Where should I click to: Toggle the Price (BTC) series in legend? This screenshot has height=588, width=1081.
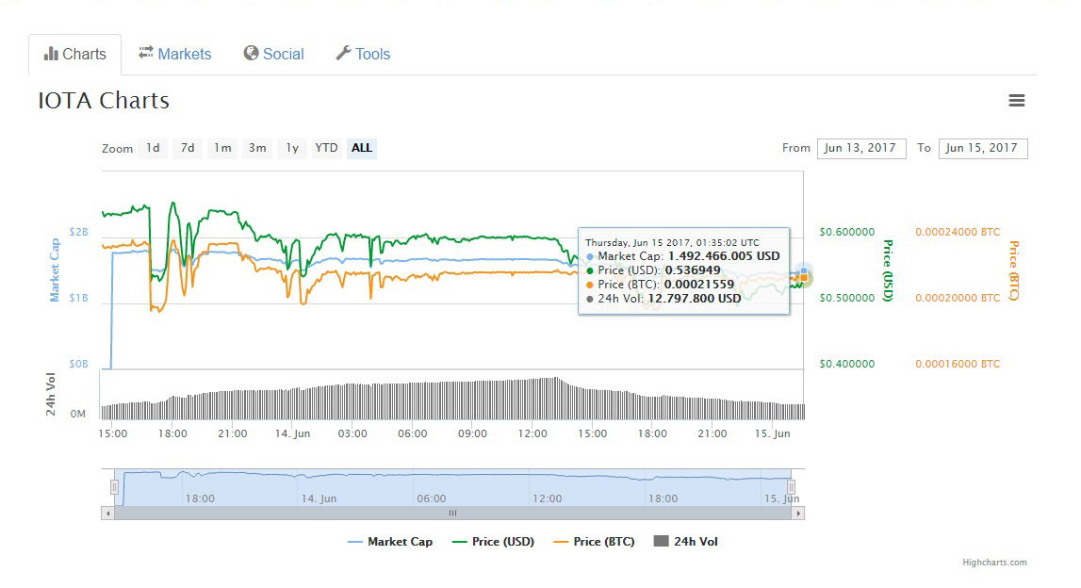[x=595, y=542]
